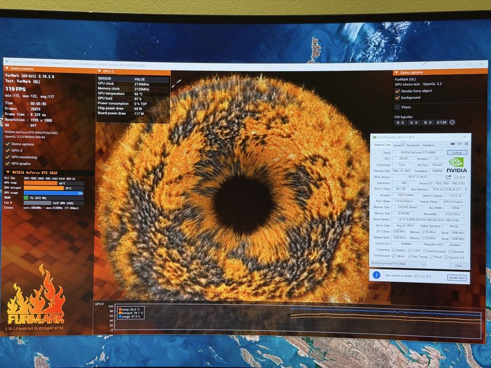Click the Update Now button
Screen dimensions: 491x368
tap(457, 278)
